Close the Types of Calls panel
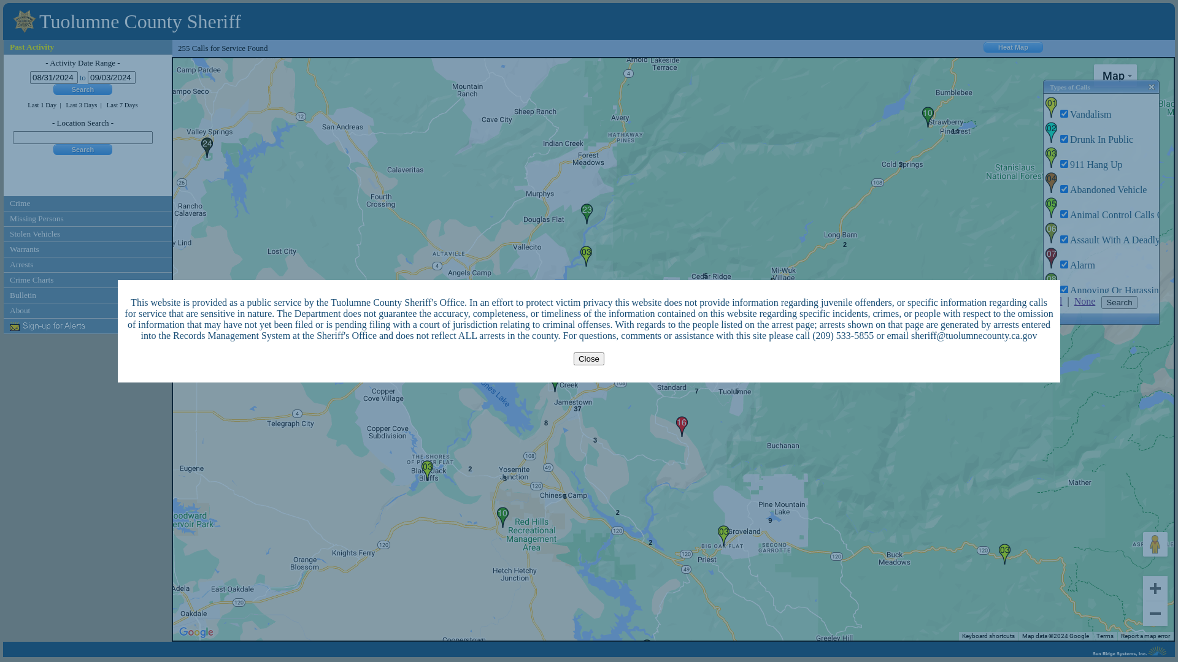Viewport: 1178px width, 662px height. click(1152, 87)
